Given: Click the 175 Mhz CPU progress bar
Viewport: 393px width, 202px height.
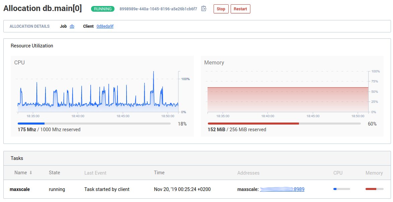Looking at the screenshot, I should (94, 124).
